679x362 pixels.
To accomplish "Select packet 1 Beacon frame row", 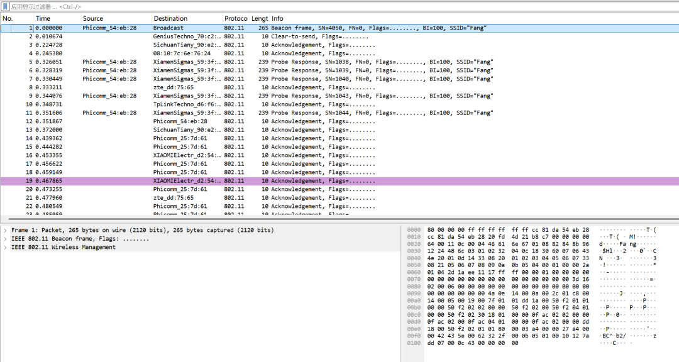I will point(339,28).
